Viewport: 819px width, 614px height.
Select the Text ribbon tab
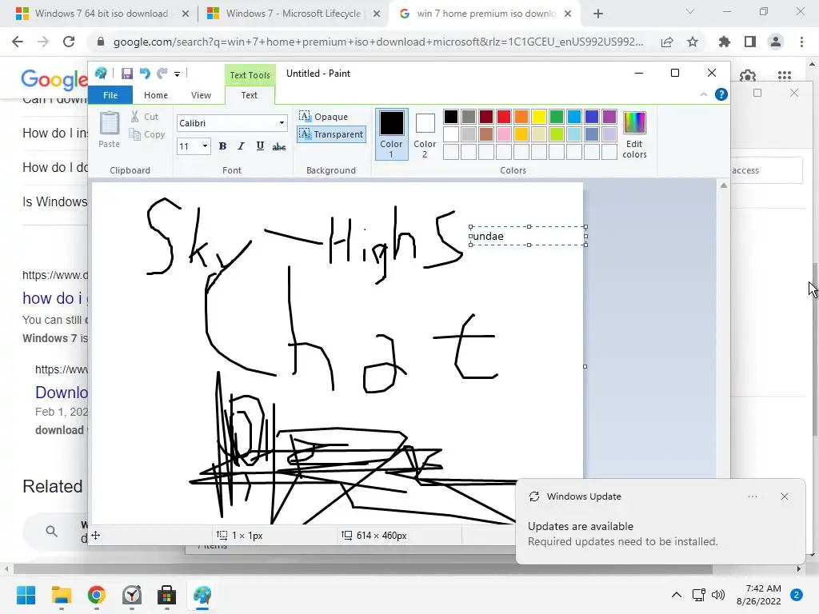[250, 95]
